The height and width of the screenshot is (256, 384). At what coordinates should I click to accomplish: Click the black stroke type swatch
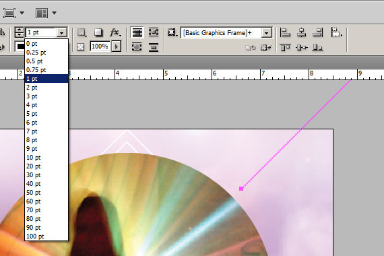[x=20, y=46]
